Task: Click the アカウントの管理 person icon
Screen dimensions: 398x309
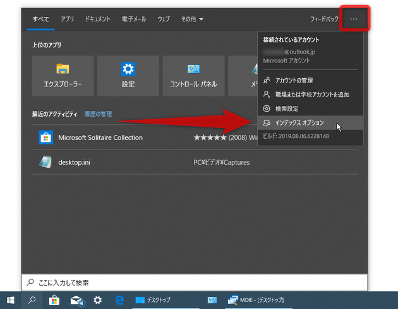Action: [x=267, y=81]
